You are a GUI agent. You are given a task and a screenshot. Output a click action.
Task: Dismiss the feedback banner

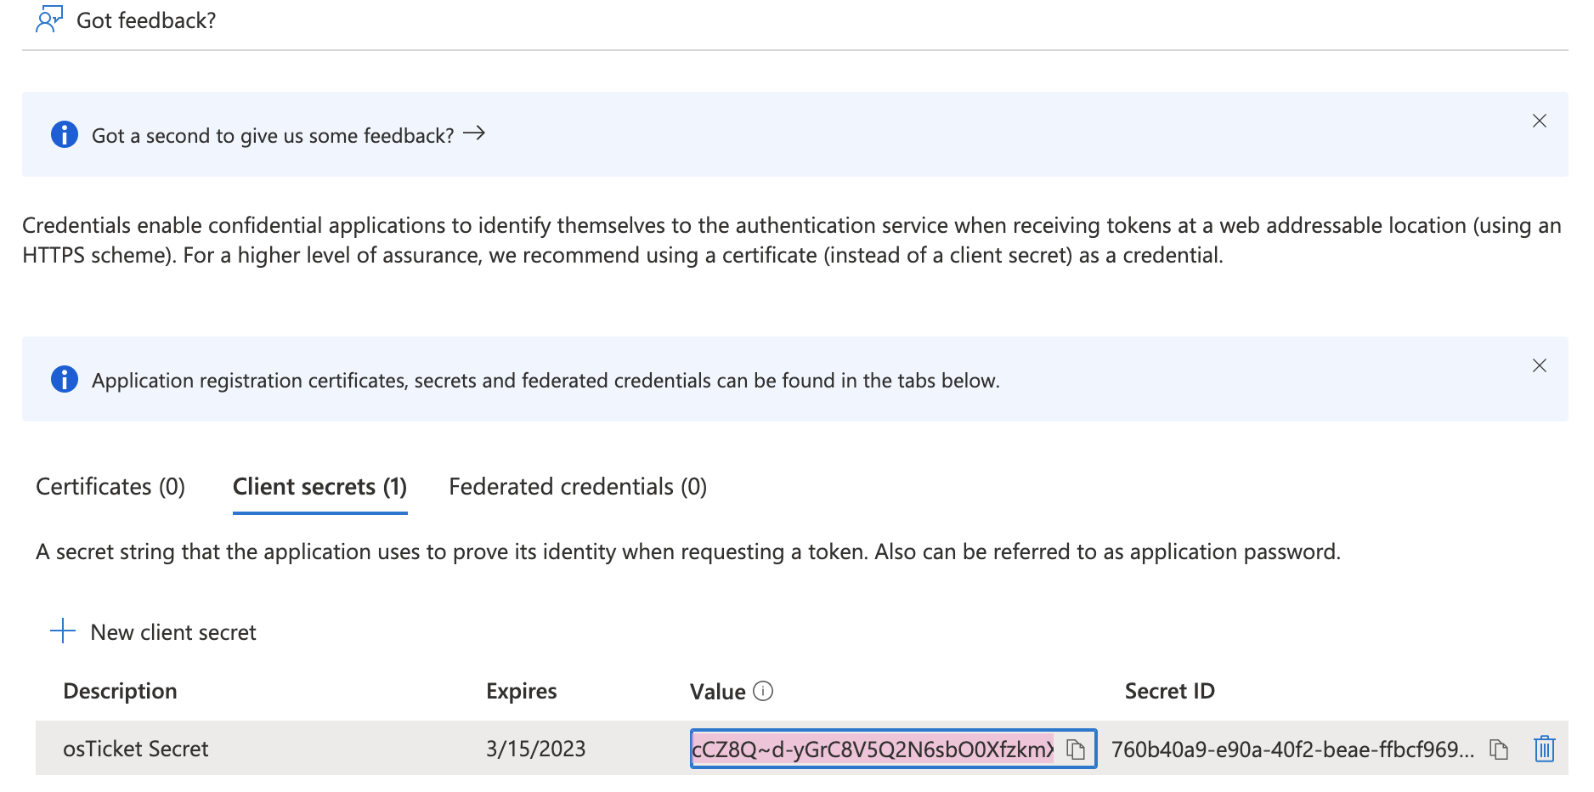(x=1540, y=121)
